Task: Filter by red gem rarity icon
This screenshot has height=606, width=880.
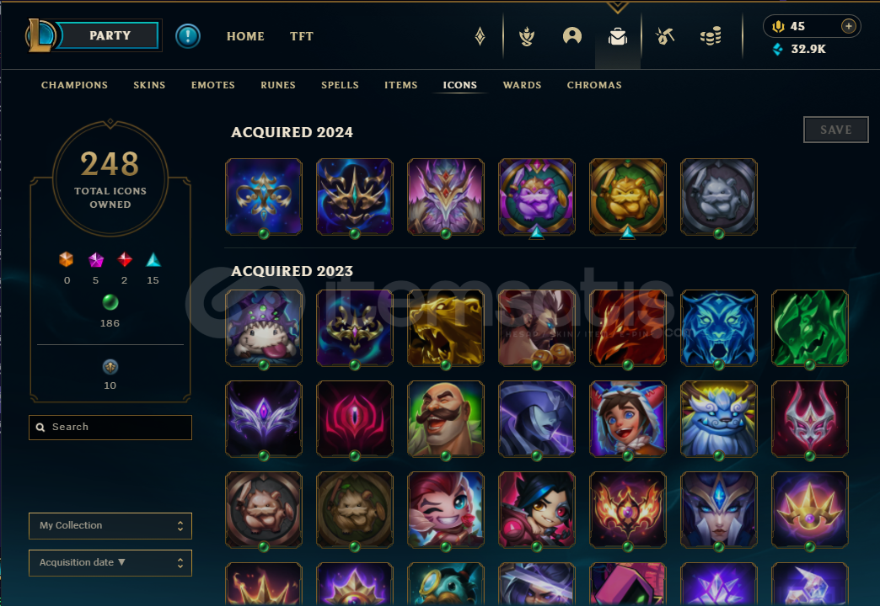Action: tap(125, 259)
